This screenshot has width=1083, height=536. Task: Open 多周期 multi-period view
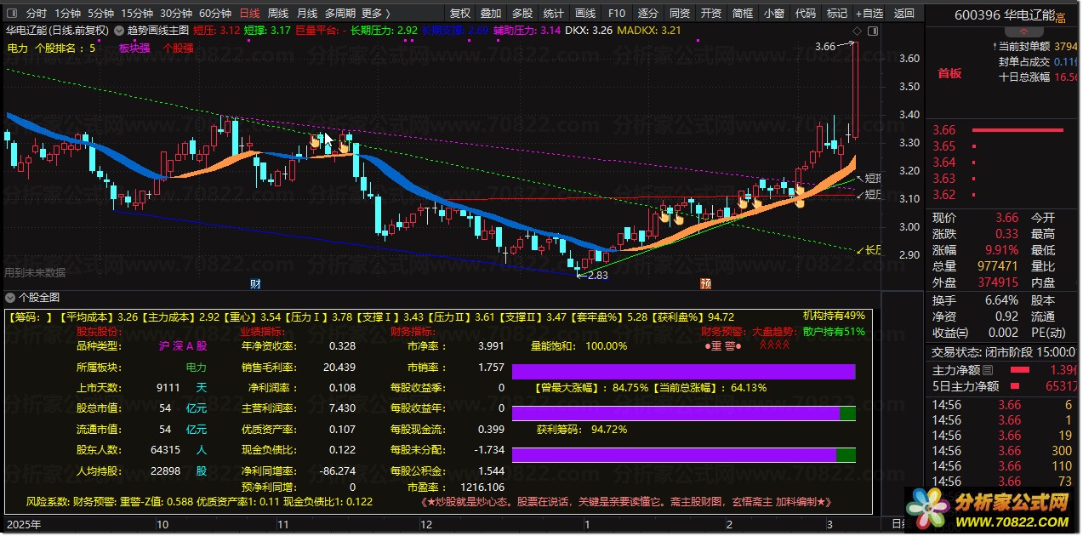(340, 14)
